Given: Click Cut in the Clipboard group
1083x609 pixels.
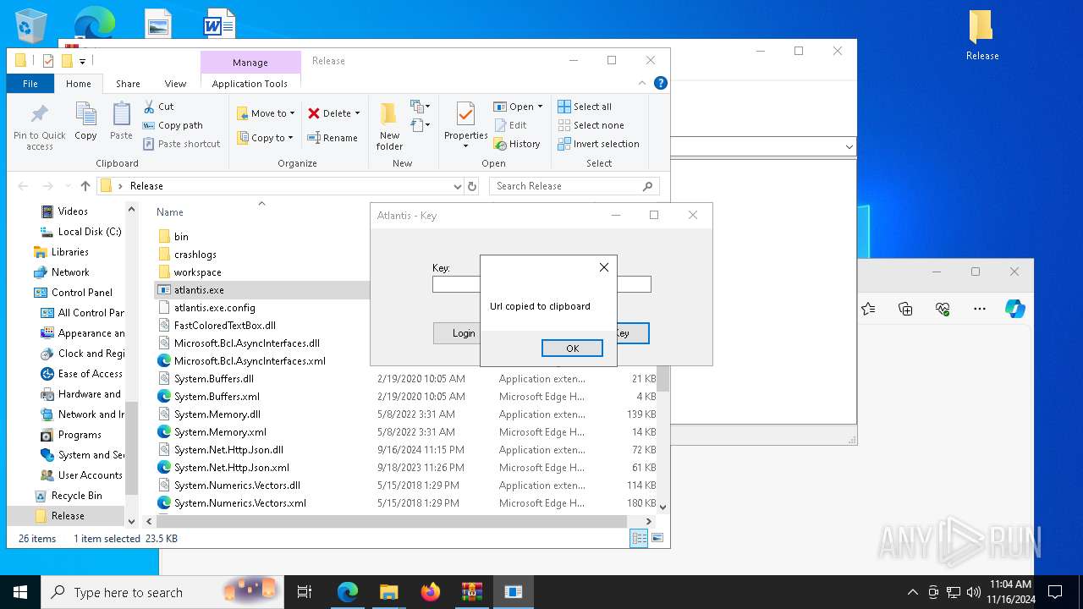Looking at the screenshot, I should pyautogui.click(x=158, y=107).
